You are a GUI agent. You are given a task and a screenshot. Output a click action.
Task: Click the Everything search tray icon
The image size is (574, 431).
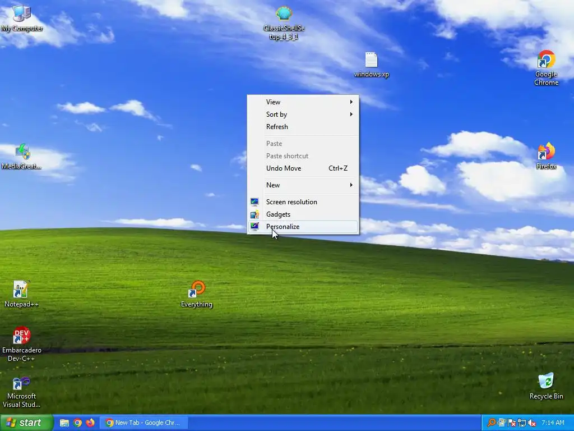coord(491,423)
